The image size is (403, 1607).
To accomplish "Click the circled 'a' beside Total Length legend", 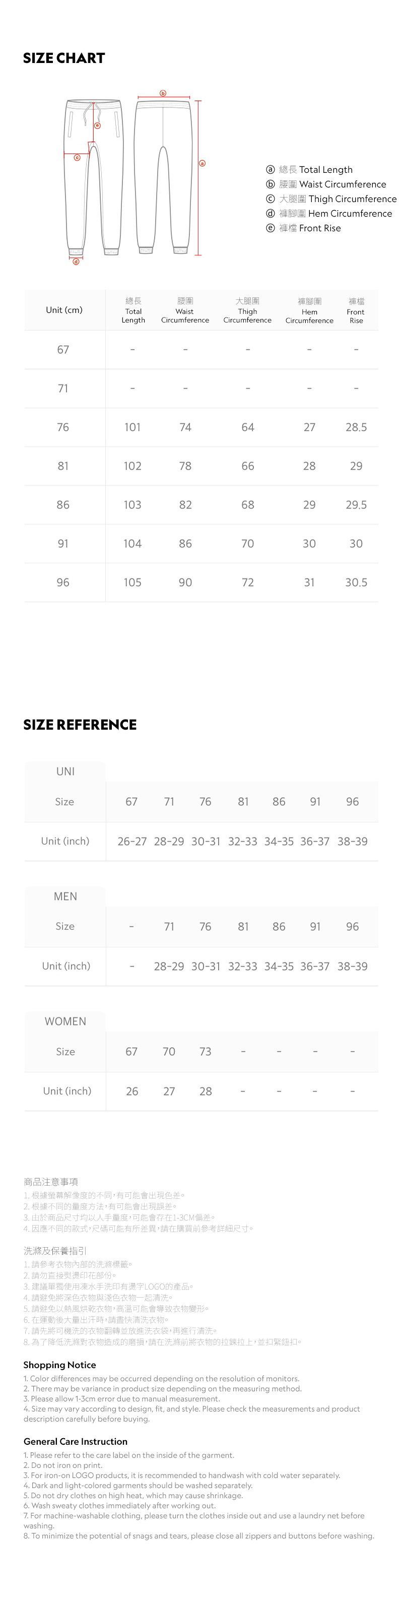I will 270,170.
